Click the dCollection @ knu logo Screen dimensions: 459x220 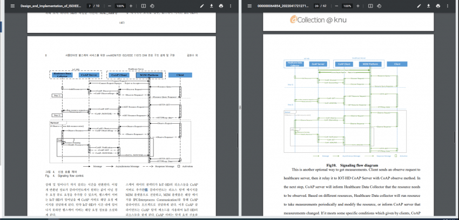(318, 20)
